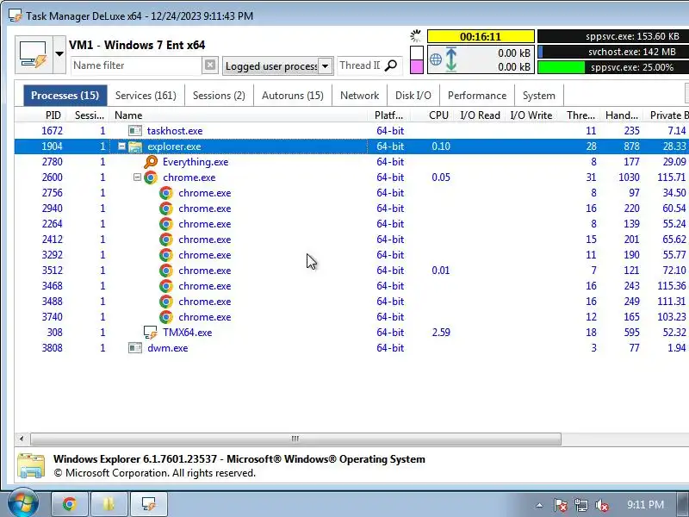689x517 pixels.
Task: Open the System tab
Action: click(x=539, y=96)
